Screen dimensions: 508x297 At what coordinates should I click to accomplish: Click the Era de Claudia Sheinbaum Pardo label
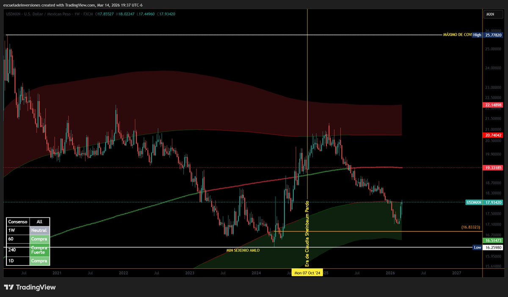pos(307,233)
